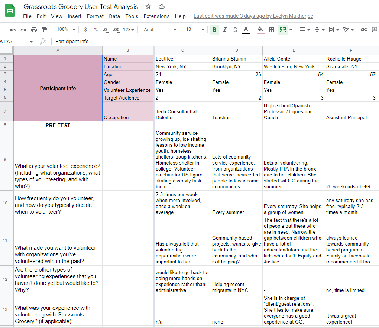Screen dimensions: 379x328
Task: Select the merged Participant Info cell
Action: [x=58, y=88]
